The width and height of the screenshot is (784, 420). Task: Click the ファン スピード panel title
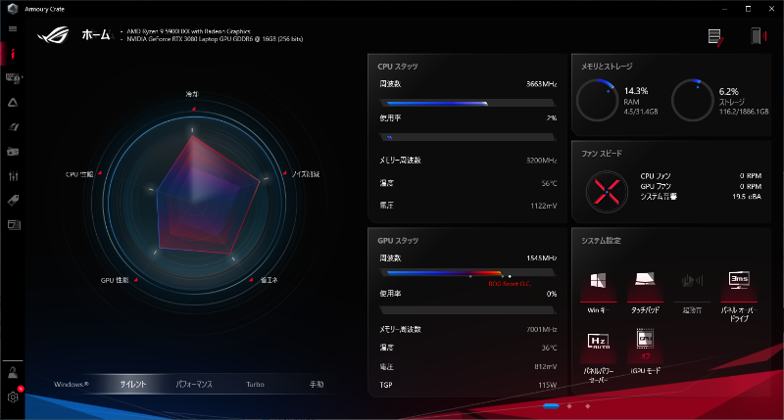pyautogui.click(x=602, y=154)
